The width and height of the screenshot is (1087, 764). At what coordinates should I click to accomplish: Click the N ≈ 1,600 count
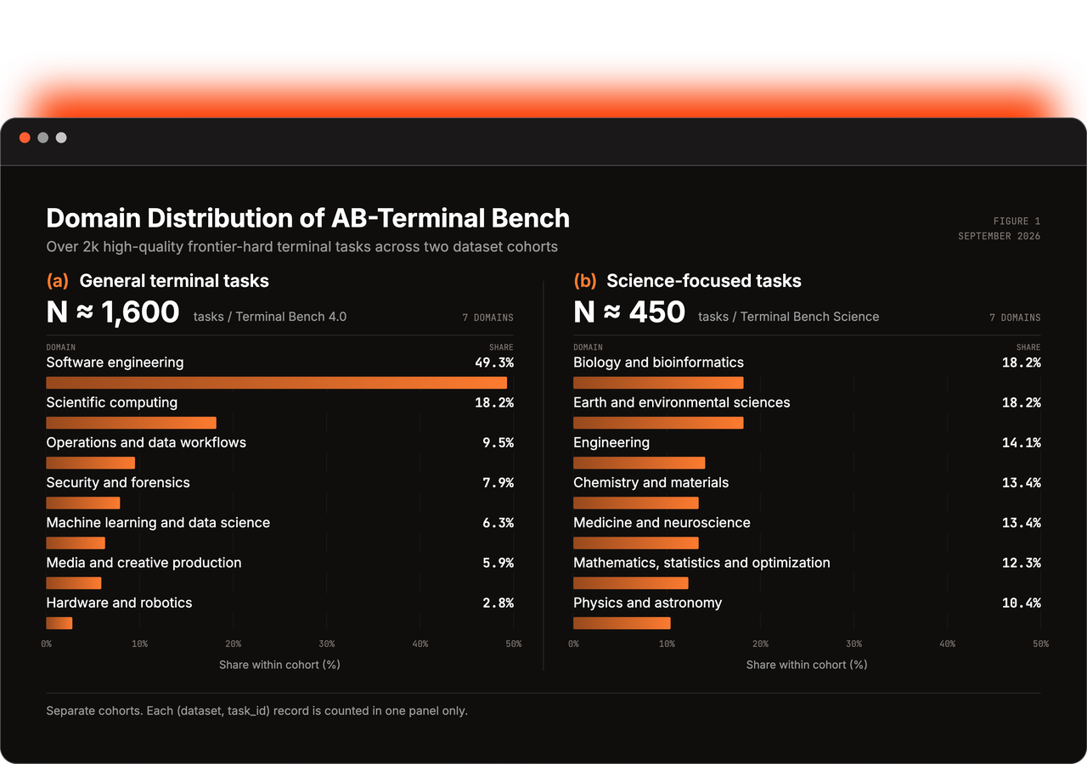pos(113,312)
